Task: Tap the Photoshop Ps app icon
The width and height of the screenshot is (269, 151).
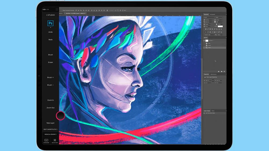Action: pos(50,23)
